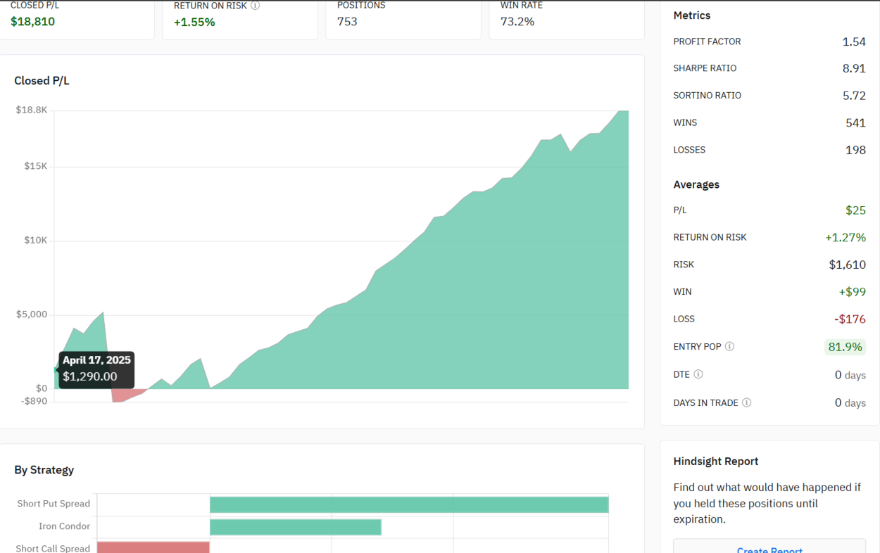Click the DTE info icon

(x=698, y=374)
